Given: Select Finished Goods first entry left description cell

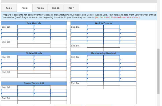Looking at the screenshot, I should (x=9, y=61).
